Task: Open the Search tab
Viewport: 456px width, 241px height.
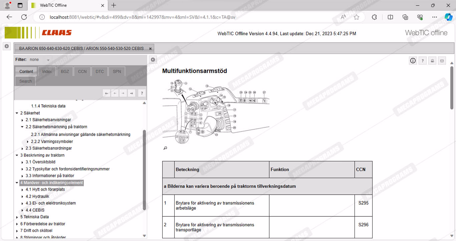Action: [25, 81]
